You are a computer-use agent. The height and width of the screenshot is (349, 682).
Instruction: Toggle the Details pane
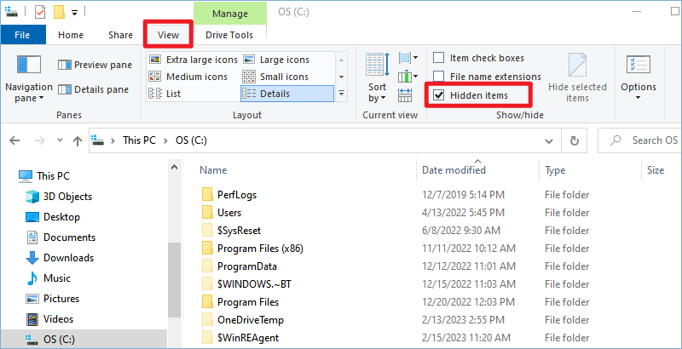pyautogui.click(x=94, y=89)
